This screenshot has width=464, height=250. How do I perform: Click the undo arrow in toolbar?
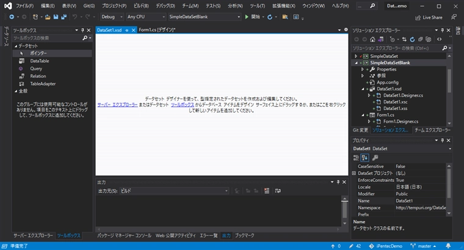click(75, 17)
